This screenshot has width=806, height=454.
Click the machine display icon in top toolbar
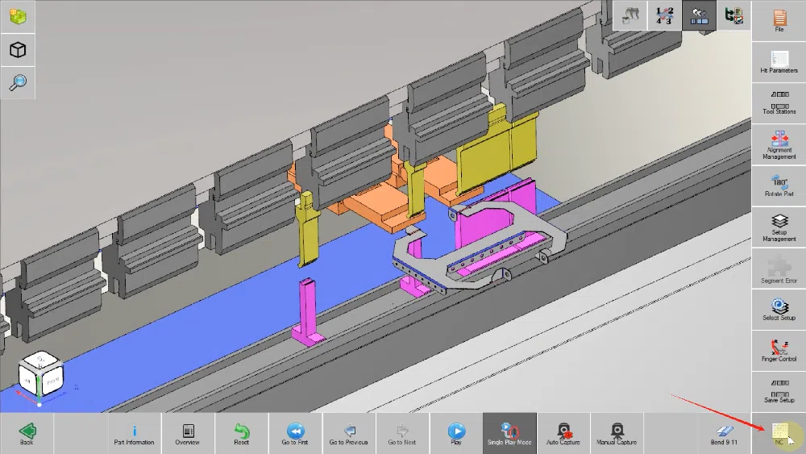click(629, 15)
